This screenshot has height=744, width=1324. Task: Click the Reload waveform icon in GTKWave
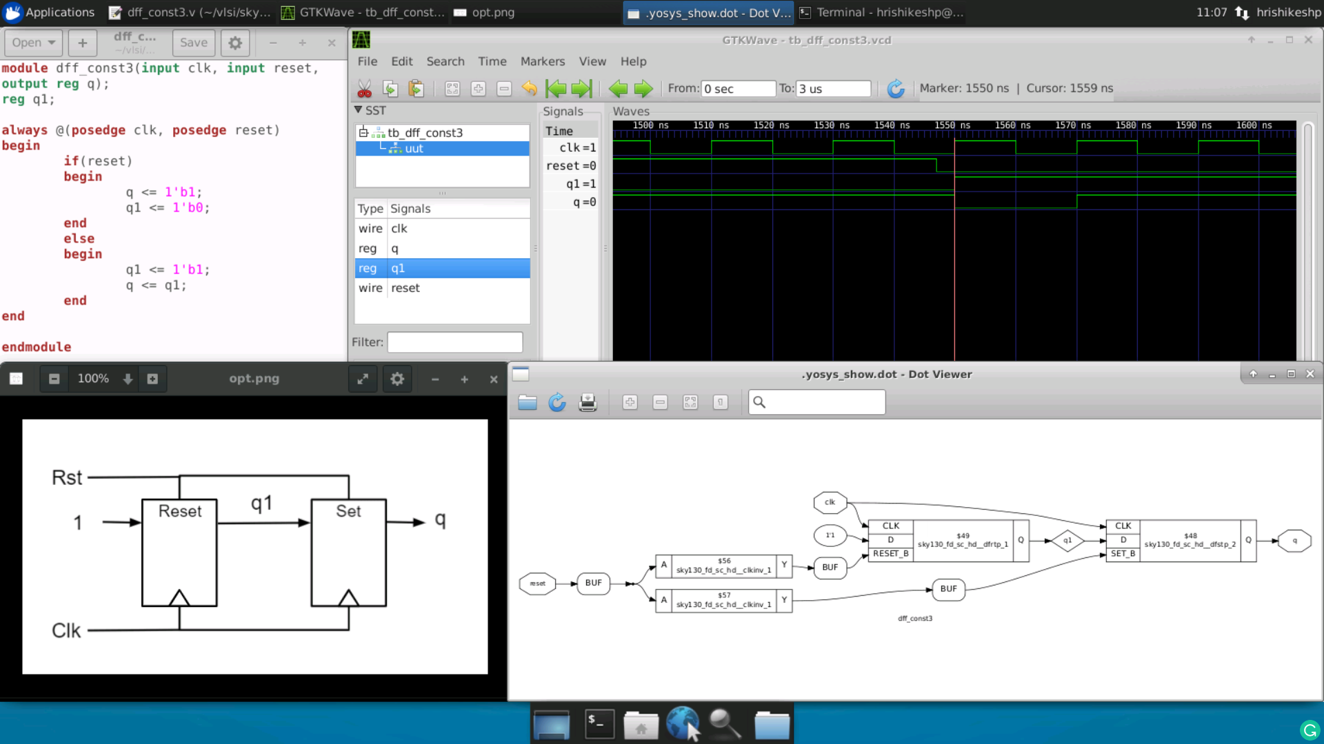coord(895,89)
